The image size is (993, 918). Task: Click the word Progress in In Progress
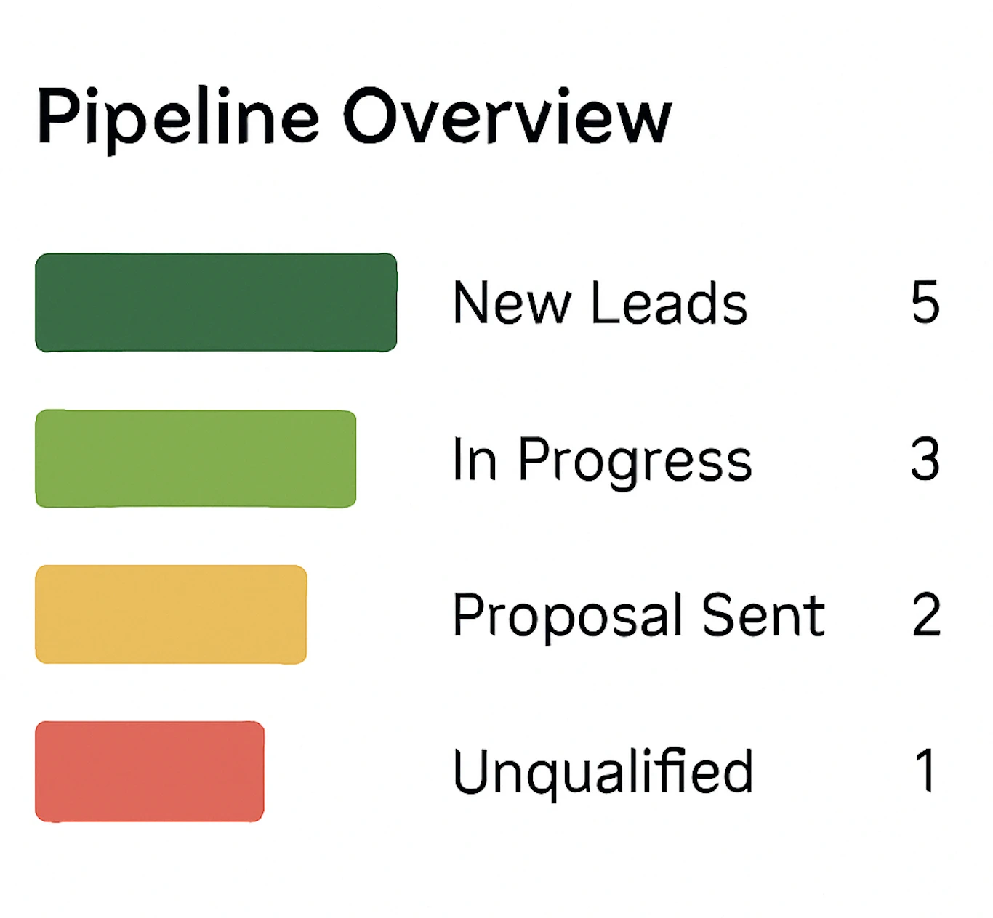635,462
